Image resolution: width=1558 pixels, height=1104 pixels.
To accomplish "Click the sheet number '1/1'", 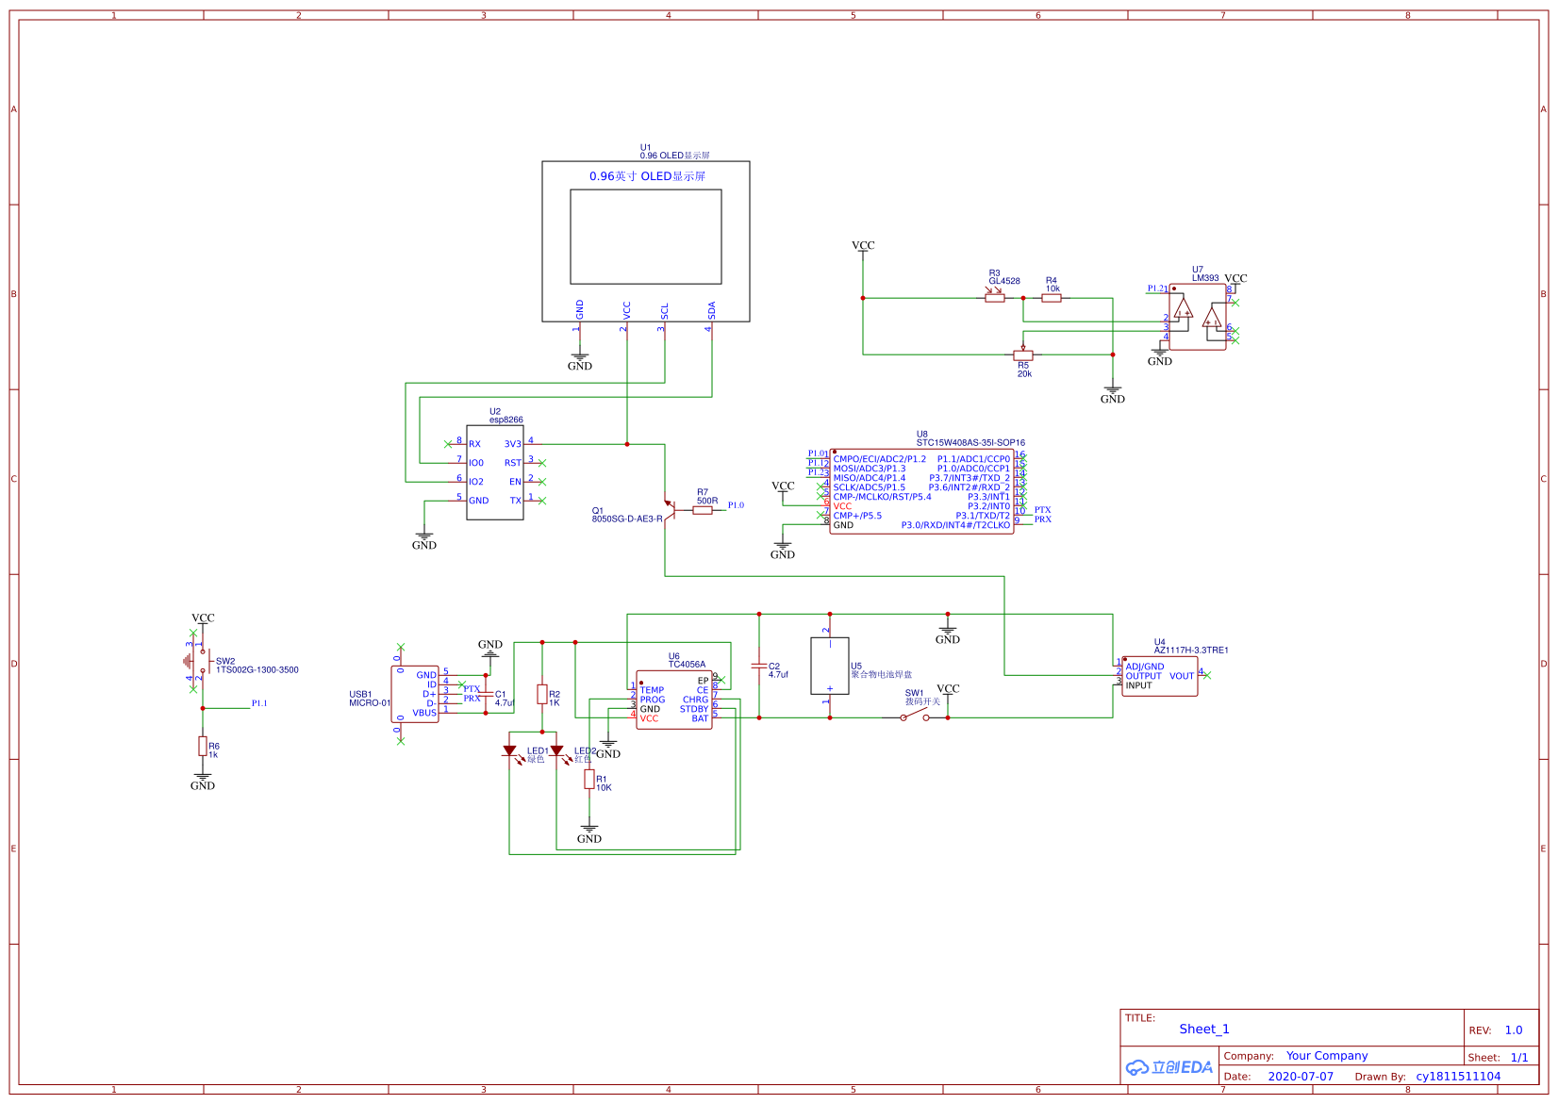I will pos(1519,1058).
